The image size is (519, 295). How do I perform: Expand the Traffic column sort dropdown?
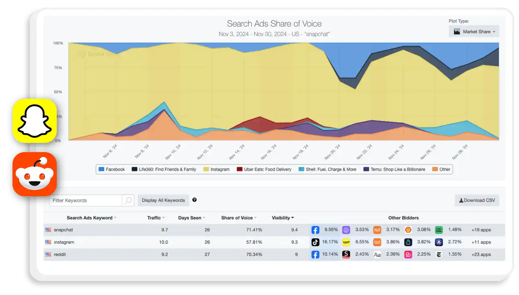tap(163, 218)
